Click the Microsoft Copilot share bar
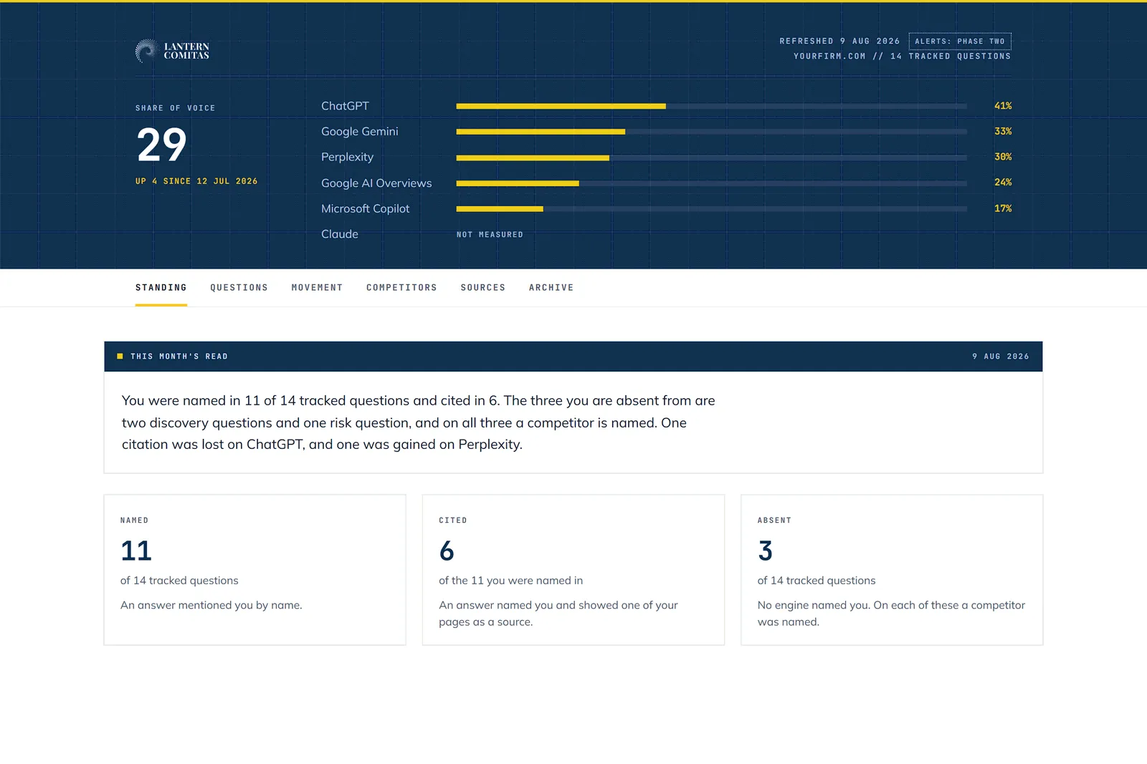Screen dimensions: 1147x764 [x=711, y=209]
